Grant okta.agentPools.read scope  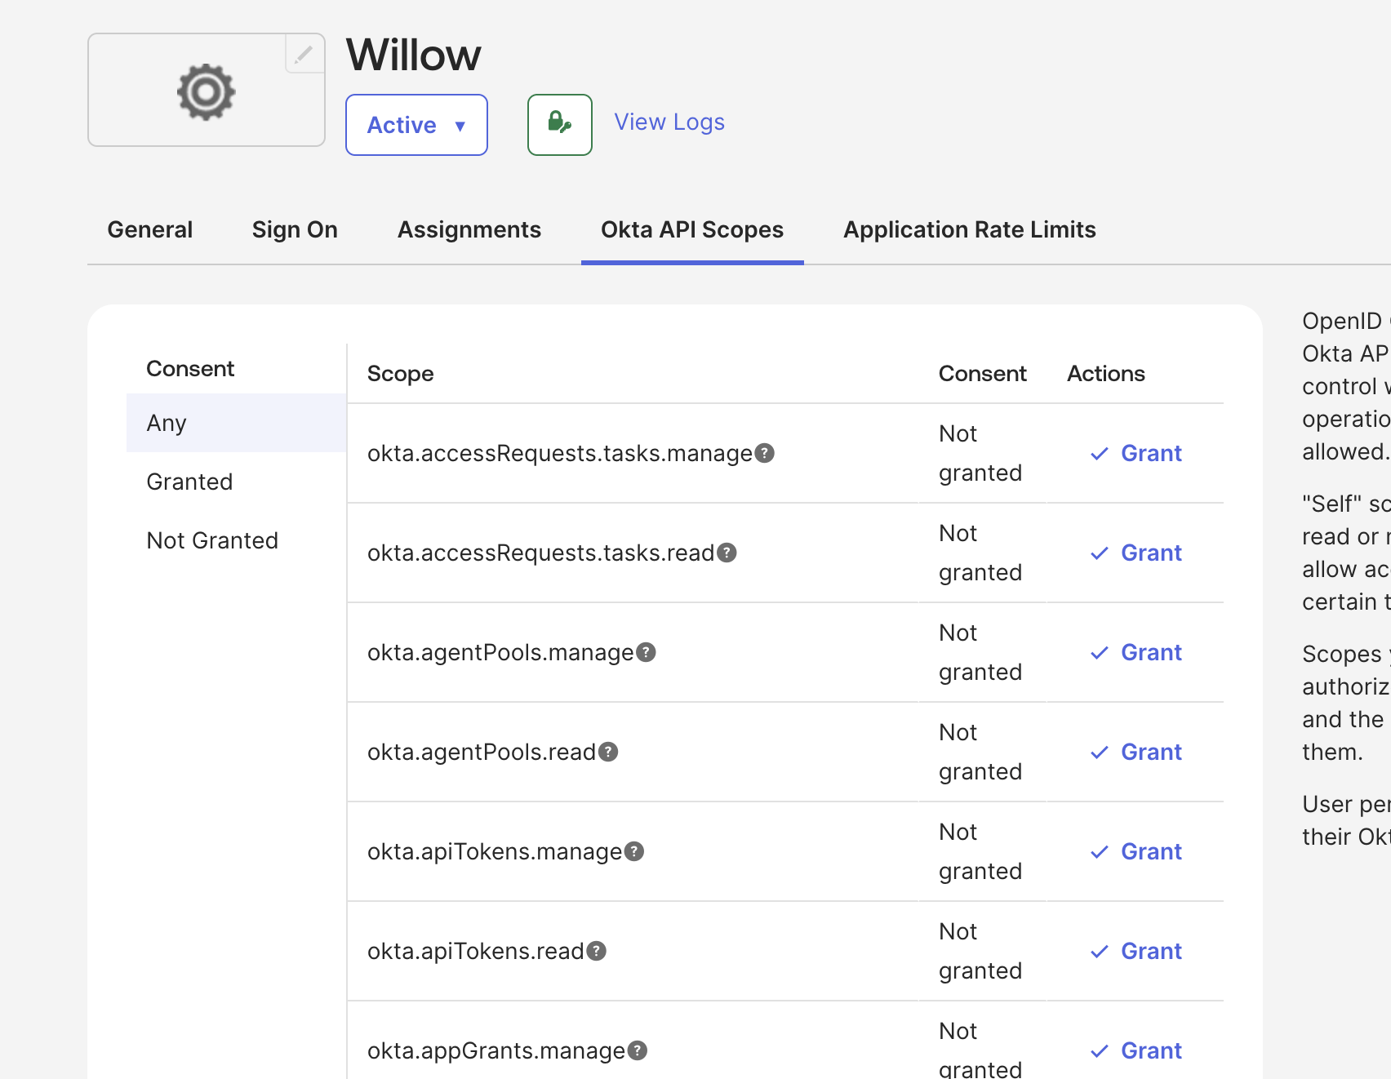[1136, 752]
